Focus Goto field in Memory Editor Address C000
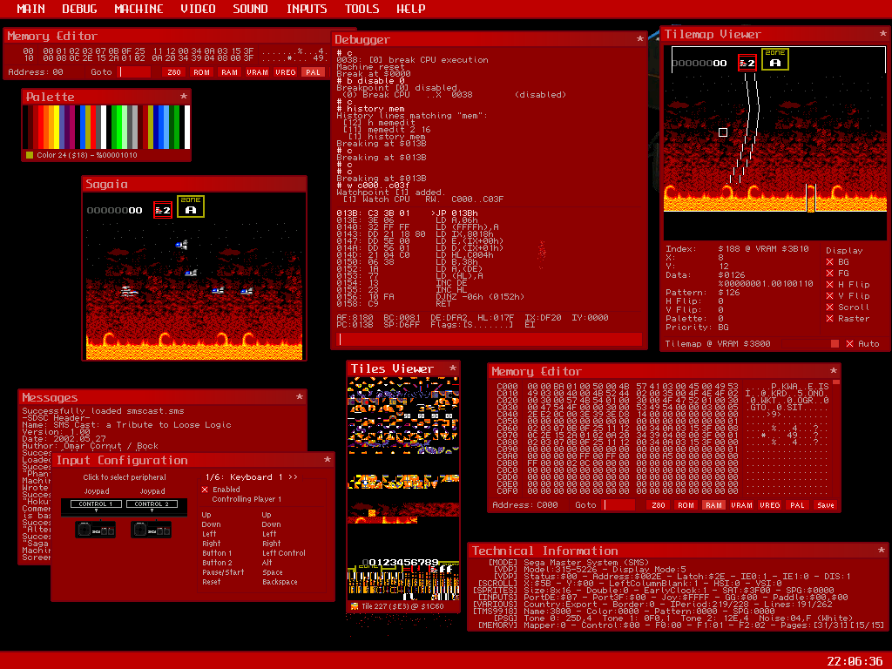Viewport: 892px width, 669px height. coord(619,505)
